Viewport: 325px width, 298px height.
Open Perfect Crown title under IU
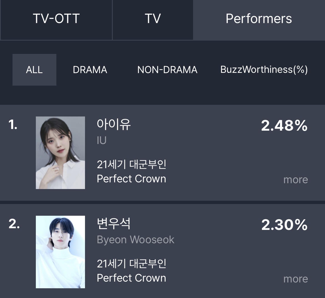click(x=131, y=179)
